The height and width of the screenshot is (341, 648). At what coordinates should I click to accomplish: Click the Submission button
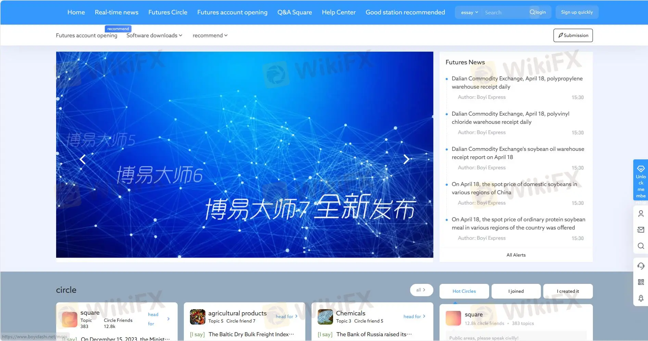(x=573, y=36)
